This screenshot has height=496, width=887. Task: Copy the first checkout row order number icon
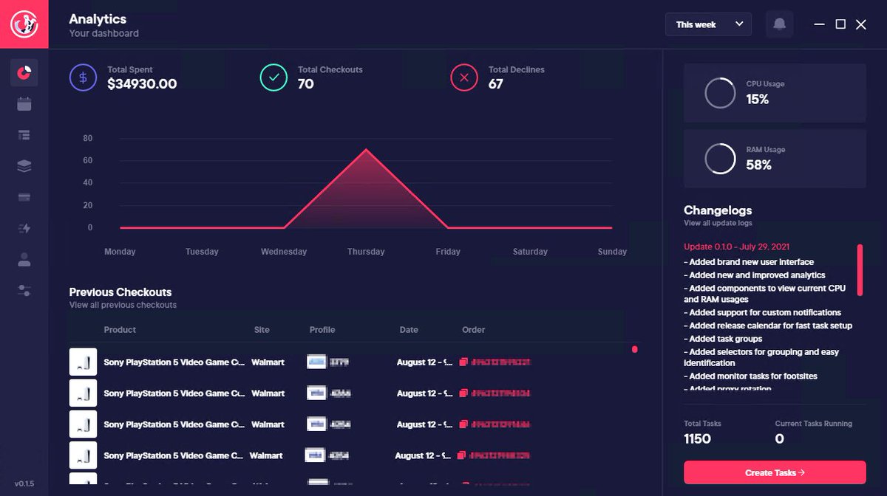tap(463, 362)
